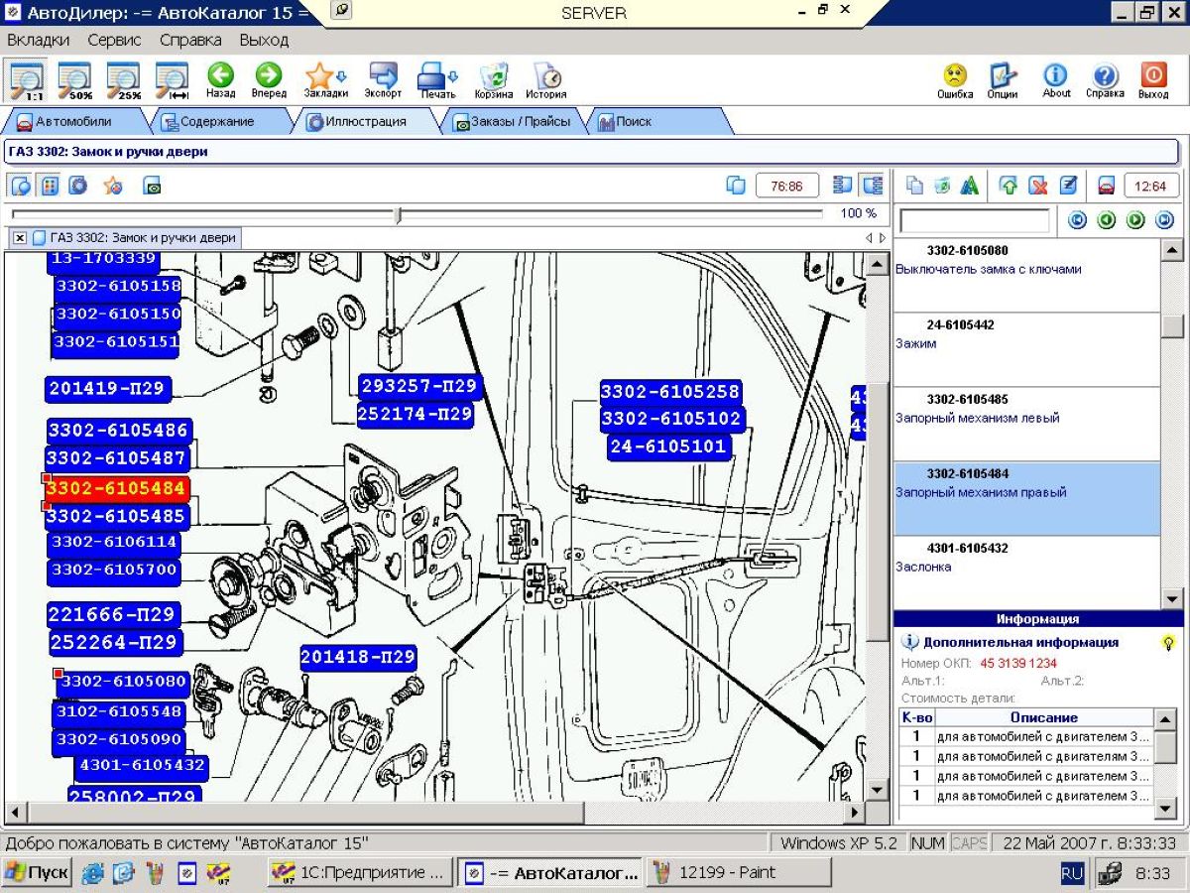Switch to 12199 - Paint taskbar window
The image size is (1190, 893).
click(x=739, y=873)
